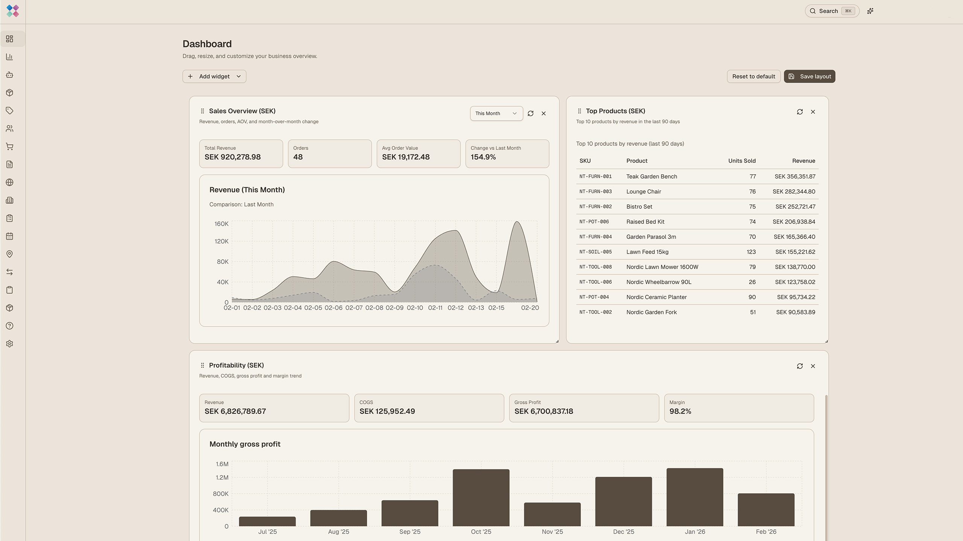Screen dimensions: 963x541
Task: Select the tags icon in the sidebar
Action: [x=9, y=110]
